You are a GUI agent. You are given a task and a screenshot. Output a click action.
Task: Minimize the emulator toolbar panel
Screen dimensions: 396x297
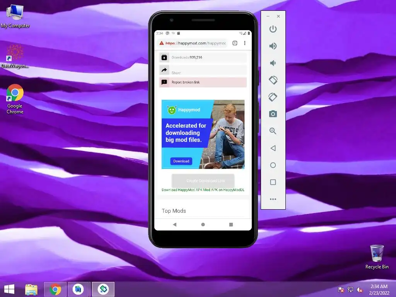click(268, 16)
